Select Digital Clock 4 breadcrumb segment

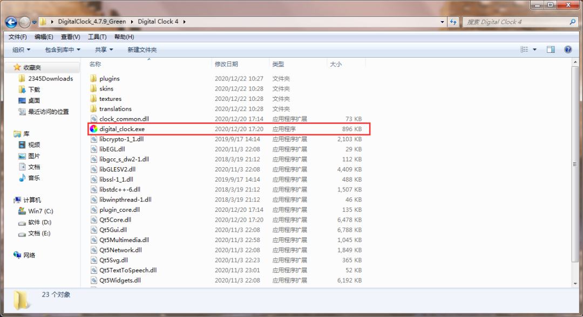coord(158,22)
